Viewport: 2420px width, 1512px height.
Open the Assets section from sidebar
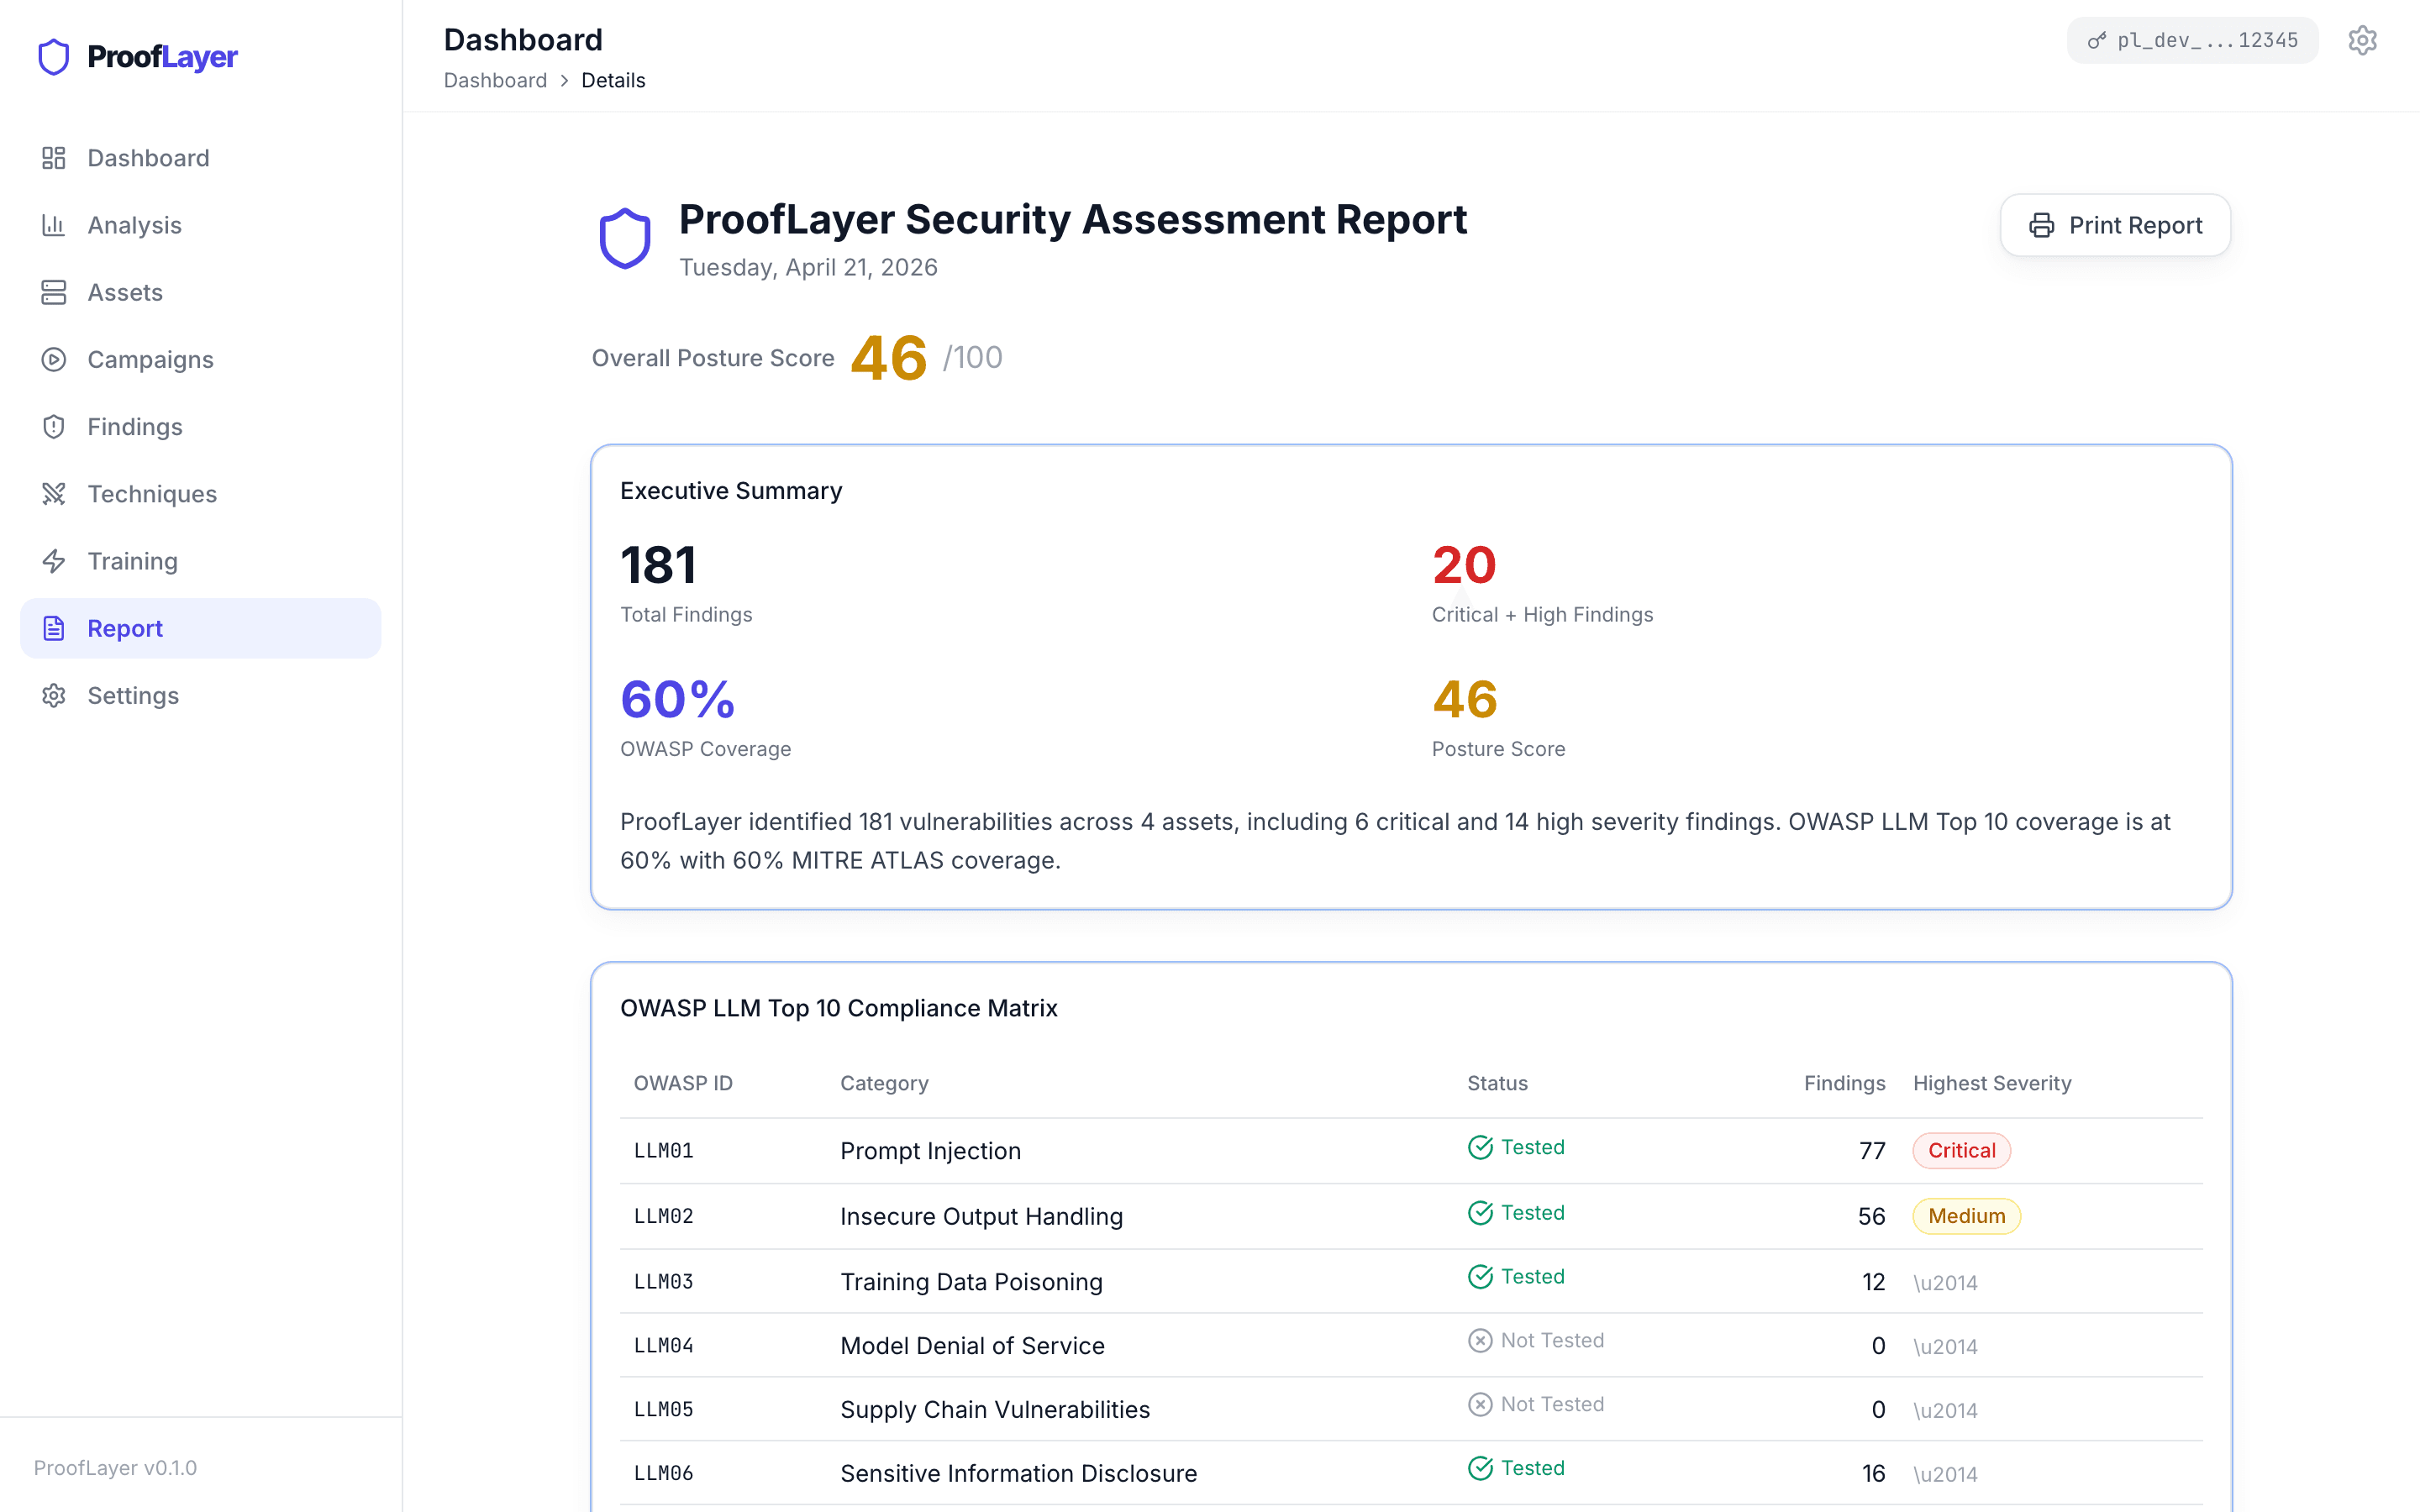click(x=124, y=292)
